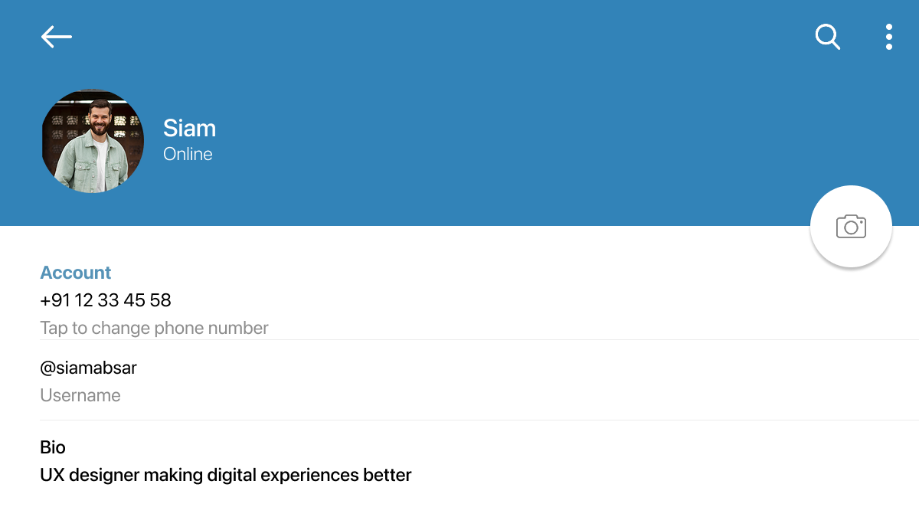Image resolution: width=919 pixels, height=517 pixels.
Task: Go back using the left arrow
Action: pyautogui.click(x=56, y=37)
